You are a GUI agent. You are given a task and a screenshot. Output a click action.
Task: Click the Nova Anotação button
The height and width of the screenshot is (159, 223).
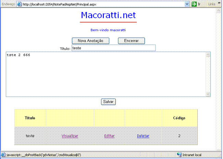(90, 41)
